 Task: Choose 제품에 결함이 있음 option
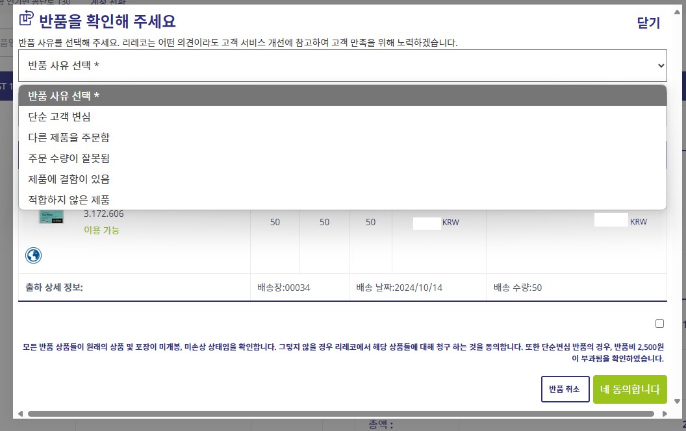pos(342,179)
